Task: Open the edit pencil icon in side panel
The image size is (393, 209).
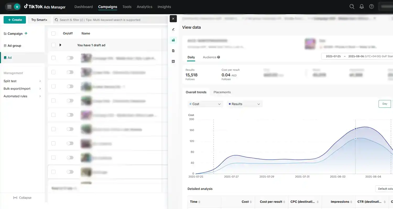Action: (173, 29)
